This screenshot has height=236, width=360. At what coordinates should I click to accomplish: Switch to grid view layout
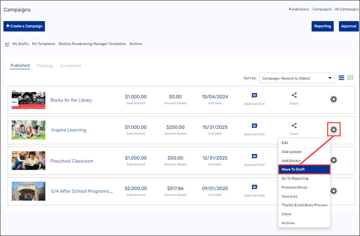tap(350, 78)
